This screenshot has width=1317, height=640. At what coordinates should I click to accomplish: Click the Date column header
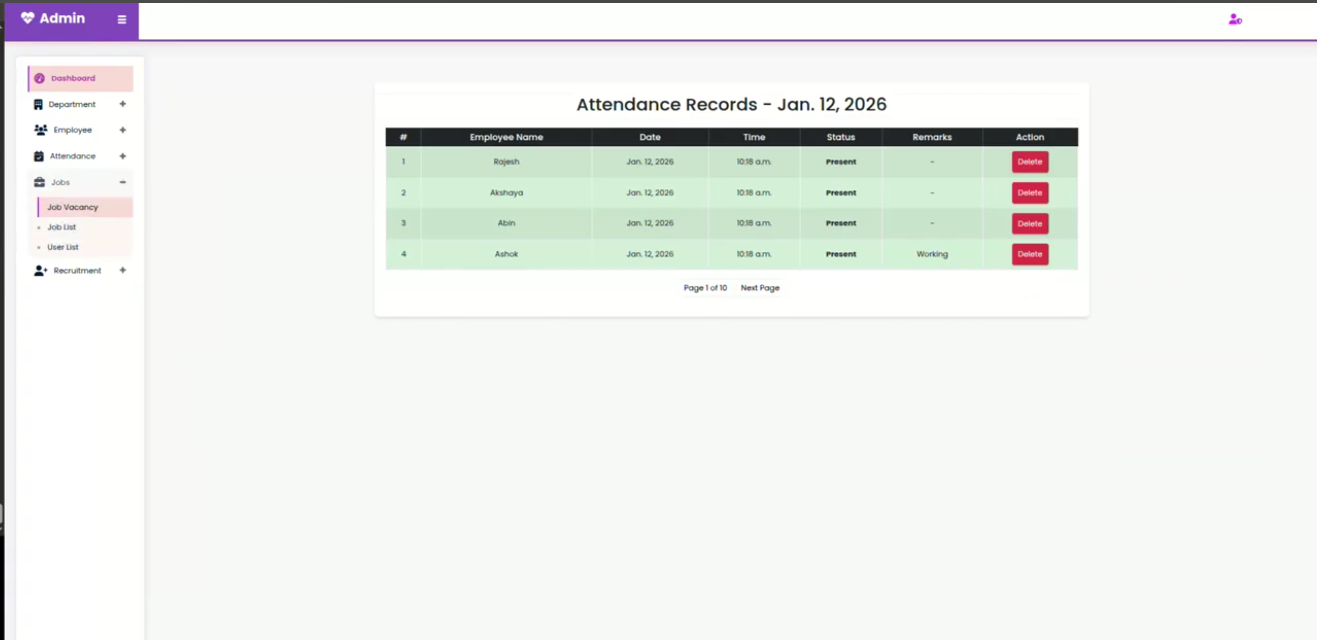click(x=650, y=137)
